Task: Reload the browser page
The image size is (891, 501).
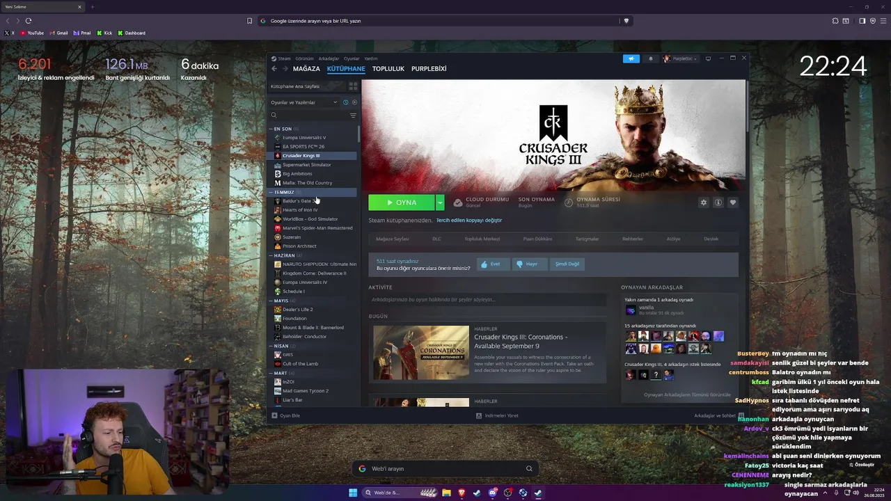Action: 29,21
